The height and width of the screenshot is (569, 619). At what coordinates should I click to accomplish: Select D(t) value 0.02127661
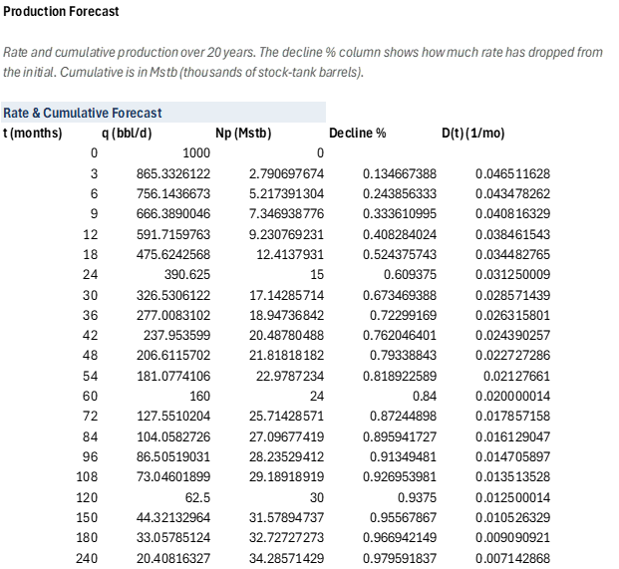[x=516, y=376]
